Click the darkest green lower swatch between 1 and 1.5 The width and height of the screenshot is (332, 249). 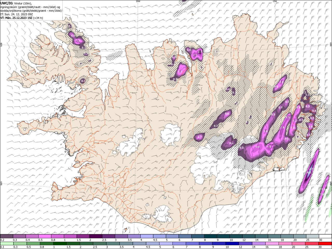tap(60, 243)
